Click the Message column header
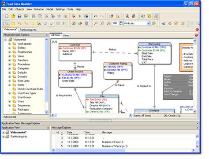Viewport: 209px width, 159px height. click(107, 132)
